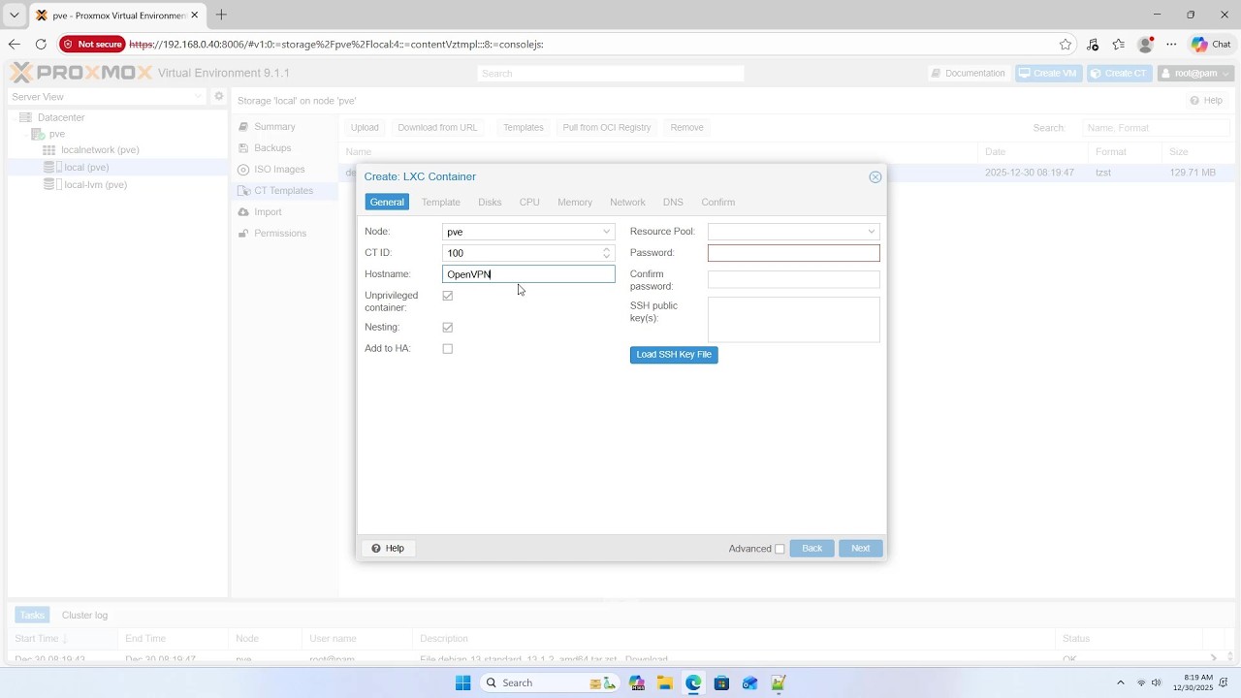Image resolution: width=1241 pixels, height=698 pixels.
Task: Open the ISO Images storage panel
Action: pyautogui.click(x=279, y=170)
